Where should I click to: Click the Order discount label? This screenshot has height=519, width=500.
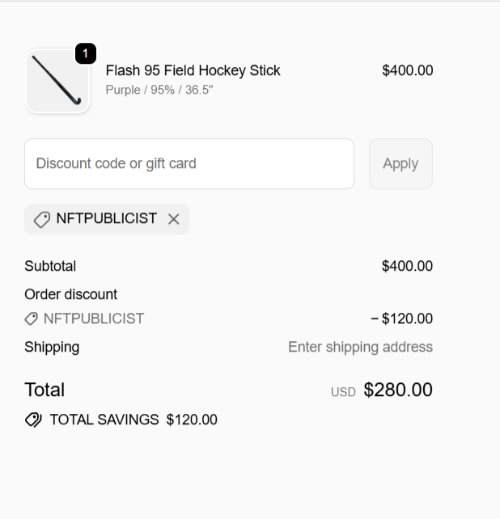pyautogui.click(x=70, y=294)
